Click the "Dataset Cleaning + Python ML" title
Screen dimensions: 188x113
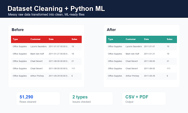pos(56,9)
